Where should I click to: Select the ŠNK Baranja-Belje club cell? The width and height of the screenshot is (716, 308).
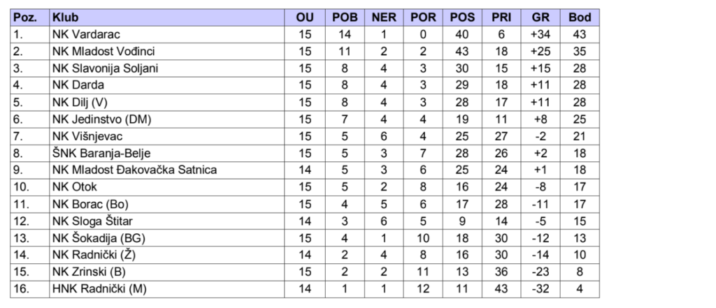point(101,153)
